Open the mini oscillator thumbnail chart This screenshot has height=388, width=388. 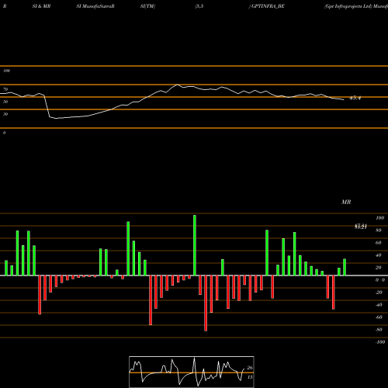[x=192, y=372]
